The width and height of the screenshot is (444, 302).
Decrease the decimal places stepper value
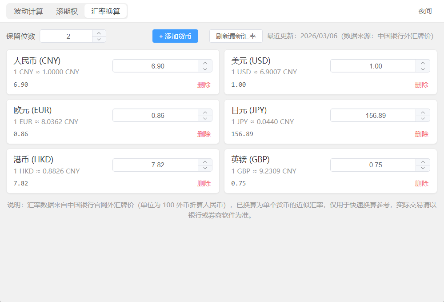99,39
